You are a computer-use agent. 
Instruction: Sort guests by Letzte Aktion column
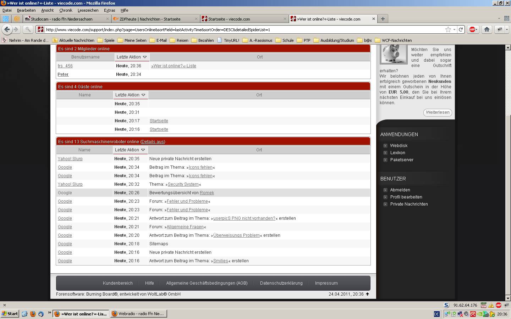point(130,95)
